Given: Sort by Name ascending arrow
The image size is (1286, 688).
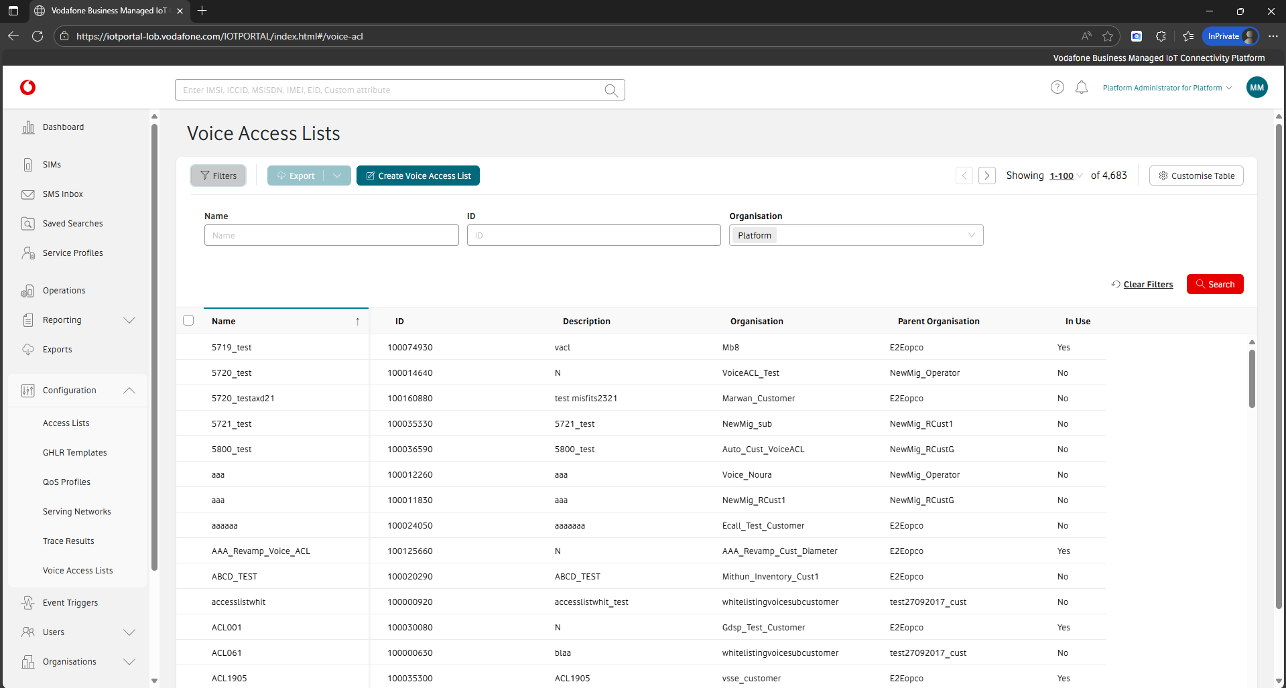Looking at the screenshot, I should [357, 322].
